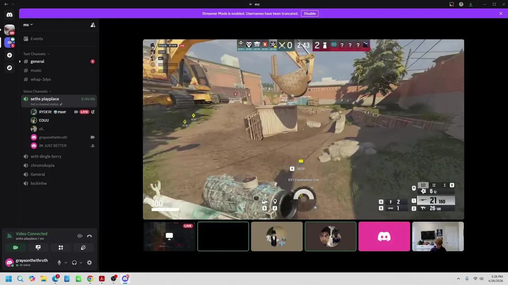This screenshot has width=508, height=285.
Task: Join the chromokopia voice channel
Action: coord(59,165)
